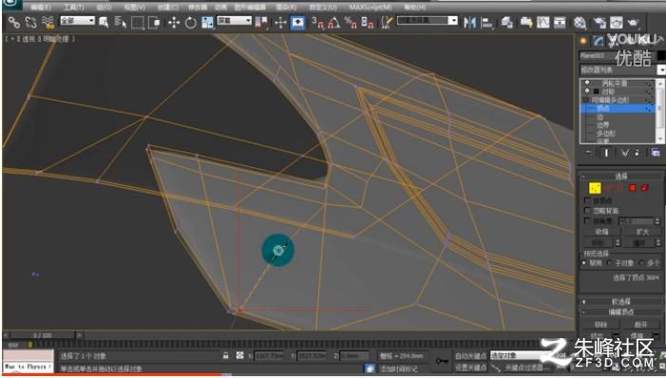Expand the 对称 modifier sub-levels
Image resolution: width=666 pixels, height=378 pixels.
596,91
